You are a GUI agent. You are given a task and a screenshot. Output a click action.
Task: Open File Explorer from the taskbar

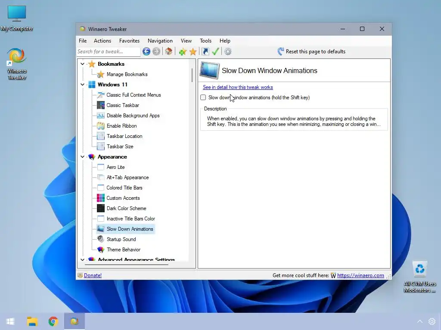[32, 321]
